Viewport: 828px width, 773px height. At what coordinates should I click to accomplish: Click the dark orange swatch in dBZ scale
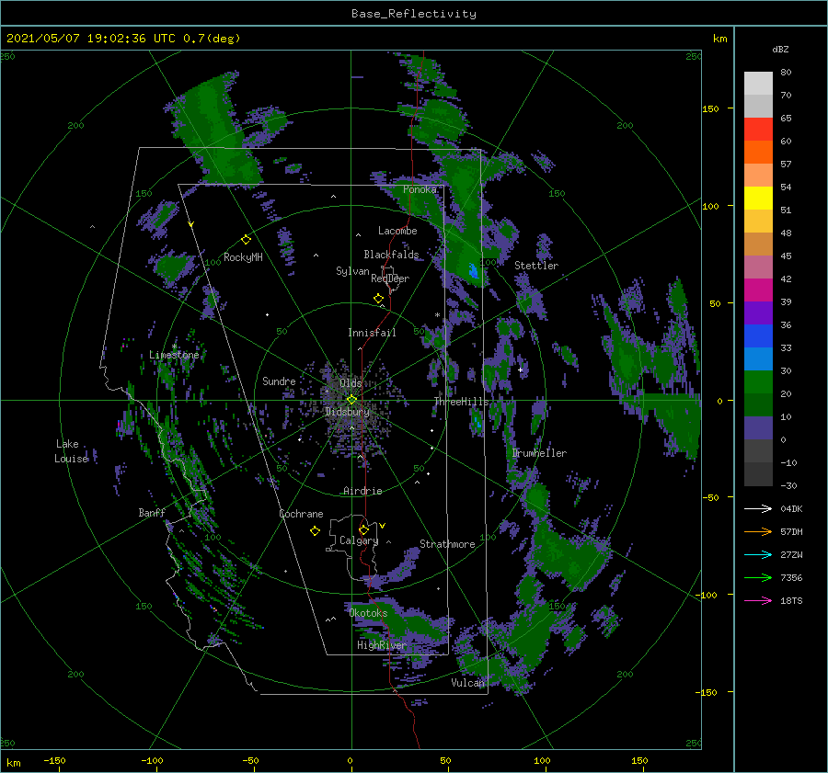coord(758,153)
